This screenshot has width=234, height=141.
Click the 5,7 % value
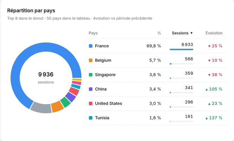pos(155,60)
